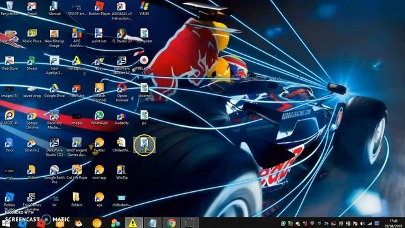
Task: Select the Manual desktop shortcut
Action: point(54,8)
